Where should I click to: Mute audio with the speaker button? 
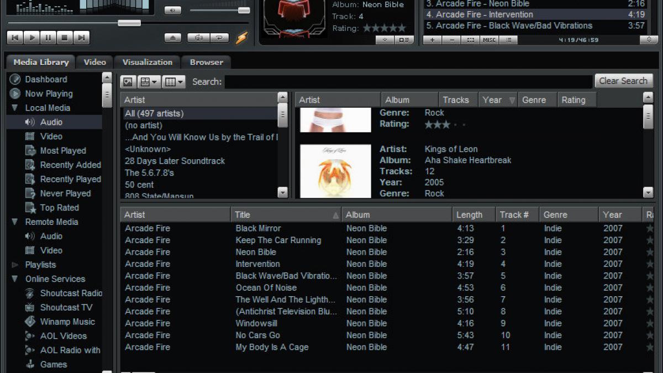coord(172,10)
